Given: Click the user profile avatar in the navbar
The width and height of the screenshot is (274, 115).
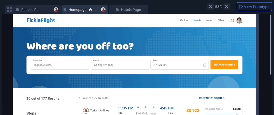Looking at the screenshot, I should (x=239, y=21).
